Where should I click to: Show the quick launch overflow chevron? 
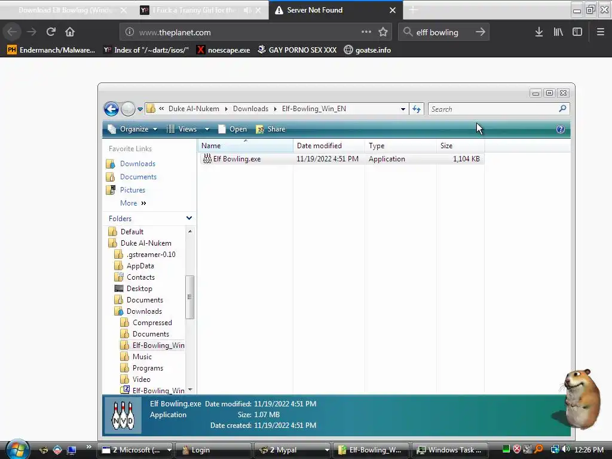(88, 447)
